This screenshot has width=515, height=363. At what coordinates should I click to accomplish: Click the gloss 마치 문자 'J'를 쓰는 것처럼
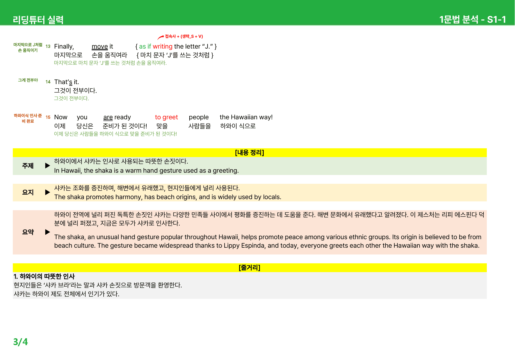(175, 55)
